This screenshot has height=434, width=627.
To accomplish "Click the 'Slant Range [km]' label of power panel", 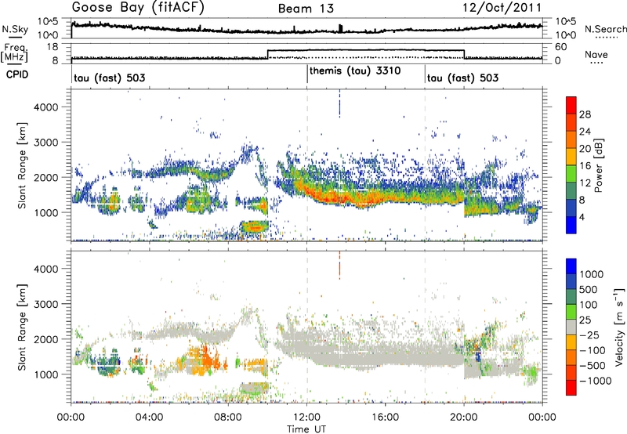I will coord(22,165).
